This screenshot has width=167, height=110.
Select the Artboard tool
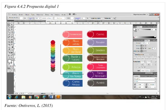pos(9,55)
